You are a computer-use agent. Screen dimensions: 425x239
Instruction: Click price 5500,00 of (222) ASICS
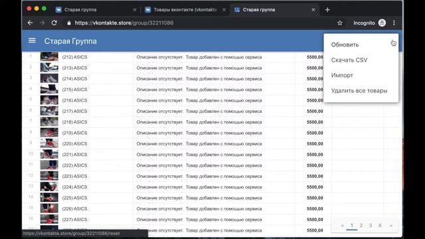pos(315,165)
